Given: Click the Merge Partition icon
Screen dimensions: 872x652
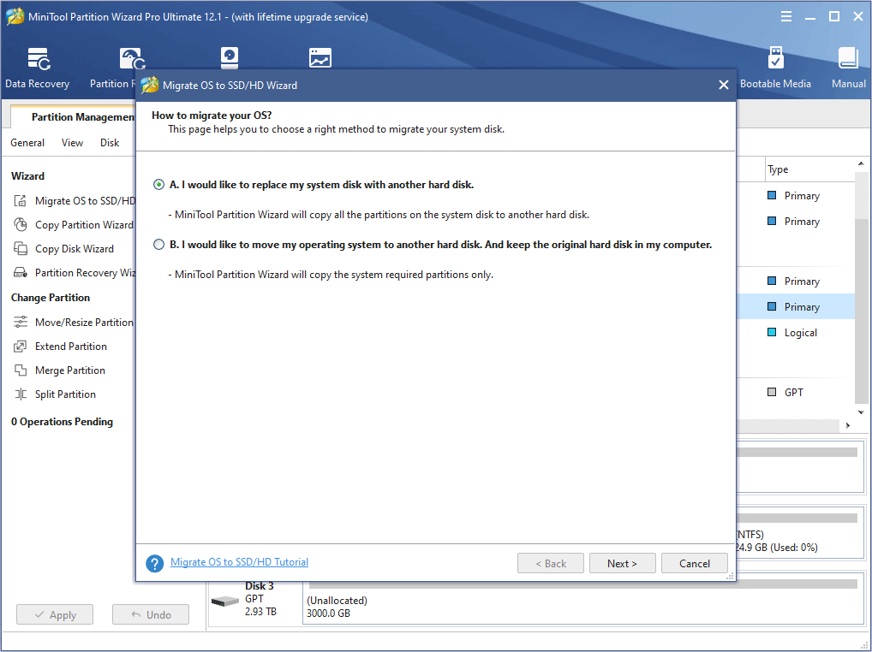Looking at the screenshot, I should click(x=20, y=370).
